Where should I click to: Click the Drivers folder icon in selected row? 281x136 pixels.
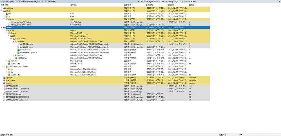[x=5, y=28]
